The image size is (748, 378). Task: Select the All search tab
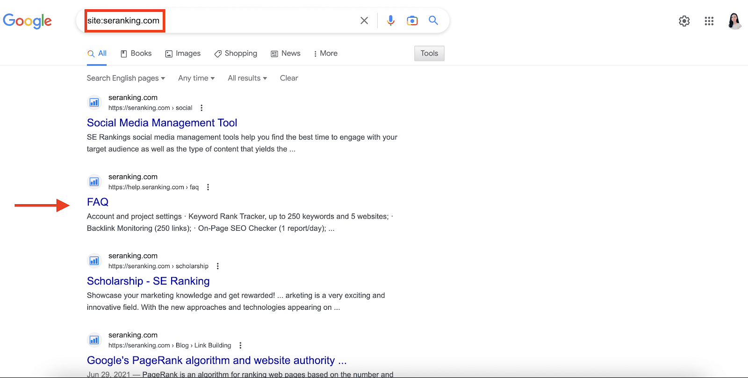(97, 54)
